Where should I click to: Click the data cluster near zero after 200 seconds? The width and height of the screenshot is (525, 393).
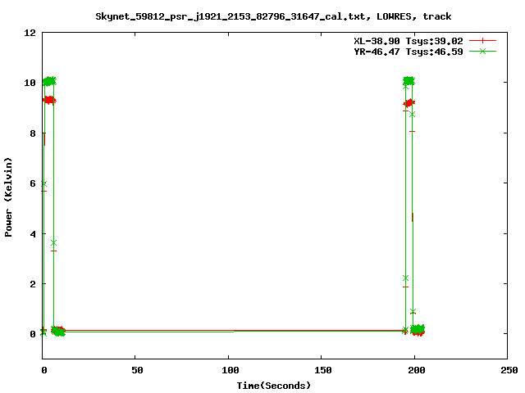[418, 330]
